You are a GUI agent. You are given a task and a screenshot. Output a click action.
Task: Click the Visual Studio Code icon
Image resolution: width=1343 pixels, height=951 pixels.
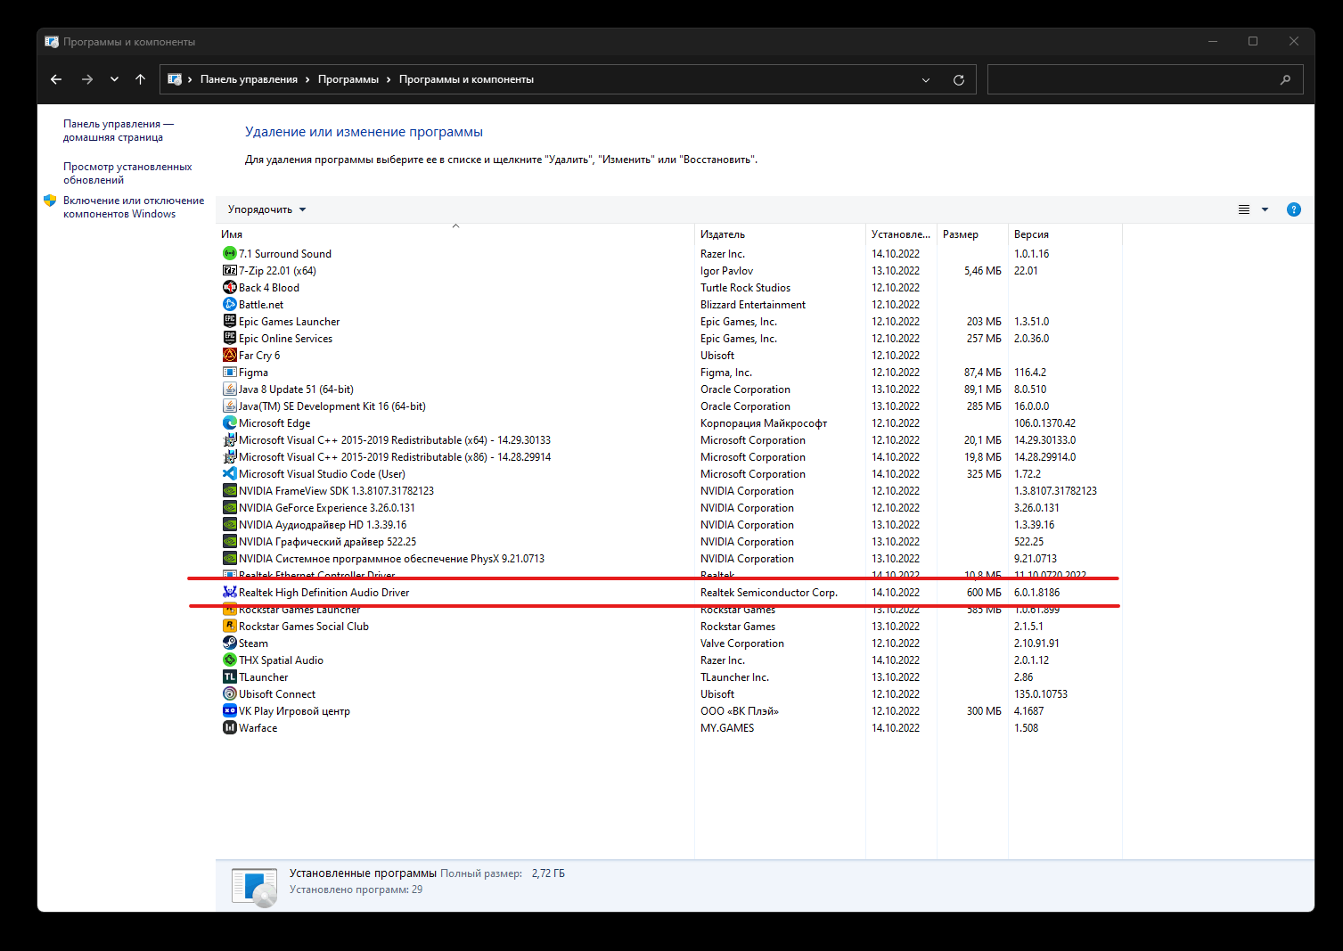pos(230,474)
